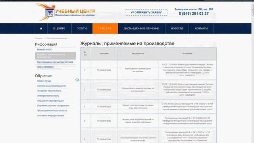Open the УСЛУГИ menu item
The width and height of the screenshot is (254, 143).
[x=82, y=28]
